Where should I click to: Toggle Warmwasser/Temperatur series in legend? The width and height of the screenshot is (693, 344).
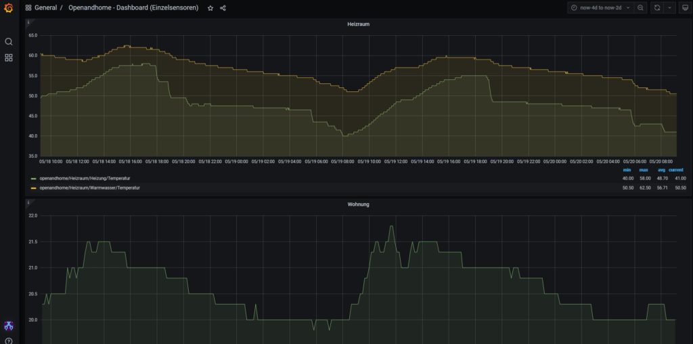coord(90,188)
